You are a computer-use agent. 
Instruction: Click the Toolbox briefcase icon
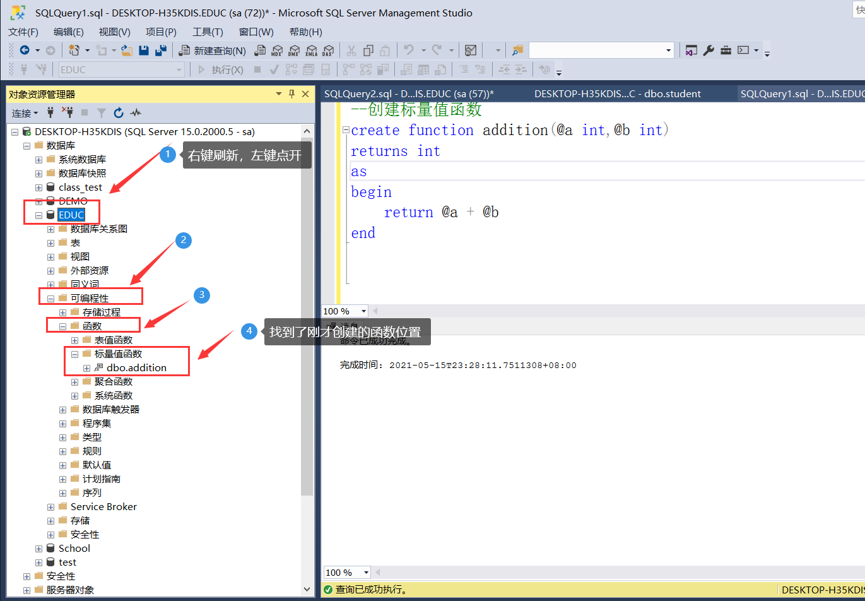click(726, 51)
